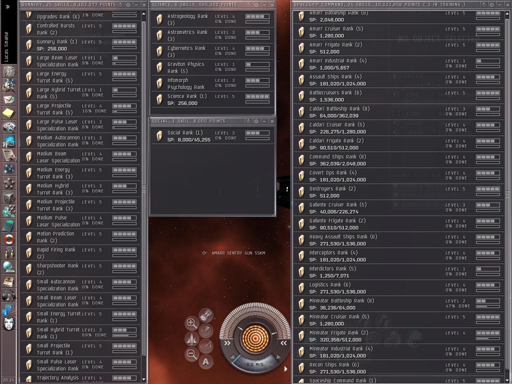This screenshot has height=384, width=512.
Task: Click the HUD zoom out magnifier
Action: point(191,354)
